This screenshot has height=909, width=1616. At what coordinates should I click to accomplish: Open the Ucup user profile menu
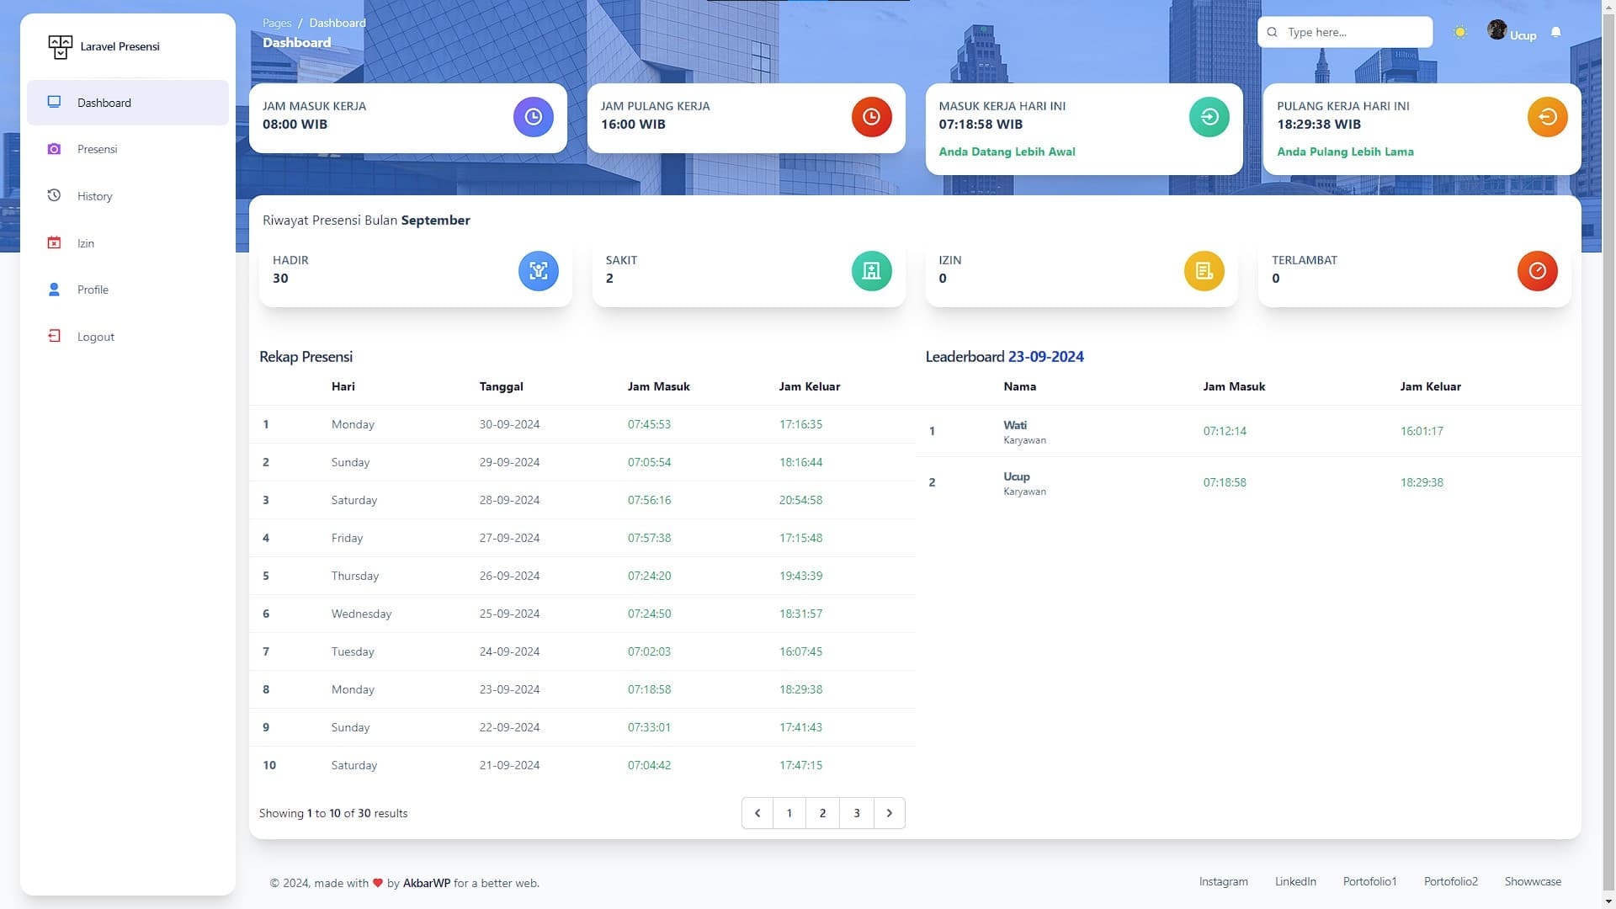click(x=1512, y=33)
